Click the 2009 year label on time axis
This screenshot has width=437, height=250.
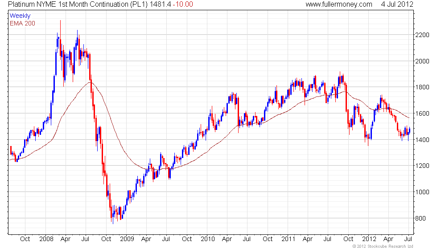(127, 239)
